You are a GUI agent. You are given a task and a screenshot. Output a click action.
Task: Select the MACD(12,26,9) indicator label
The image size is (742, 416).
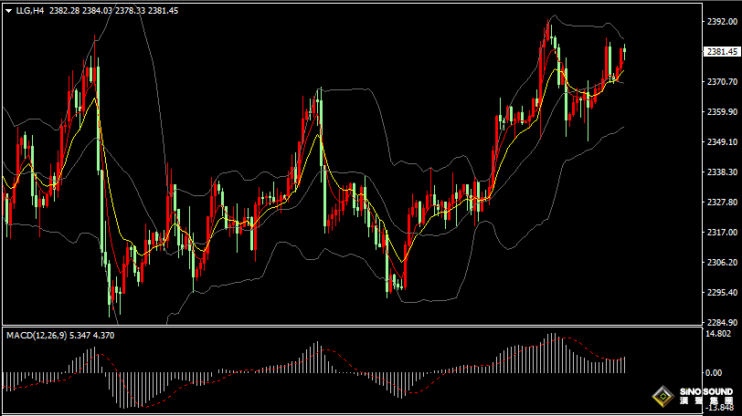point(35,336)
